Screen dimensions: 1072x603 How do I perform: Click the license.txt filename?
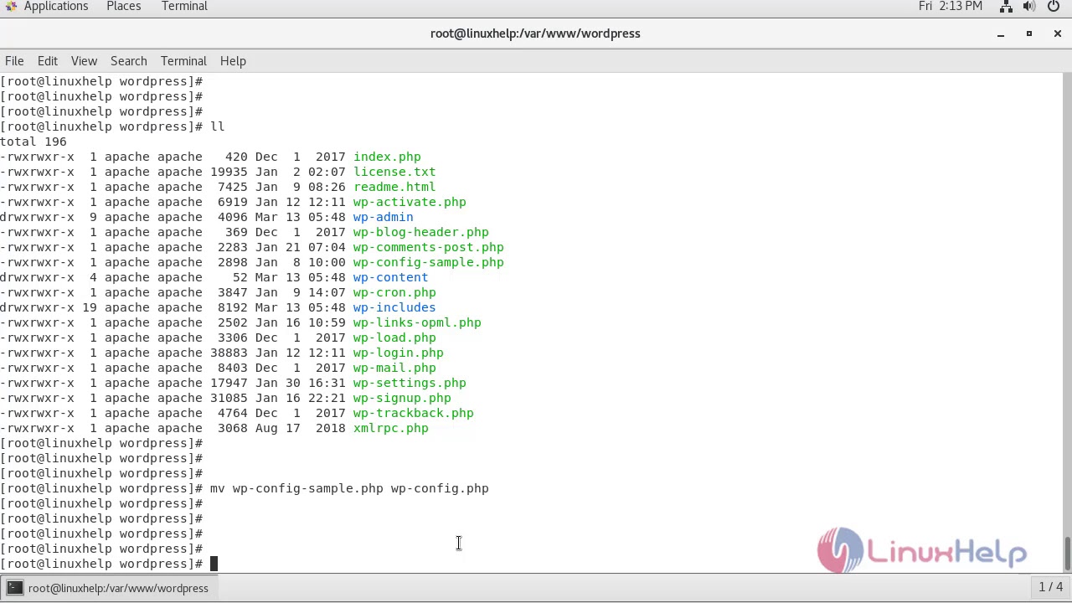click(x=394, y=172)
